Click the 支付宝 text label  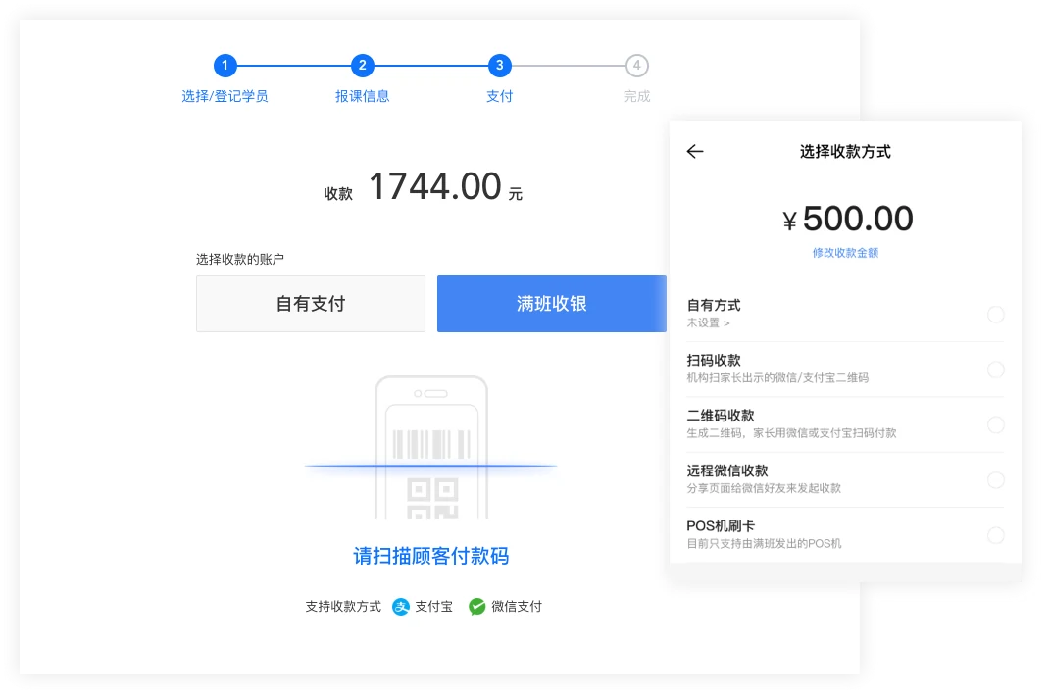434,607
